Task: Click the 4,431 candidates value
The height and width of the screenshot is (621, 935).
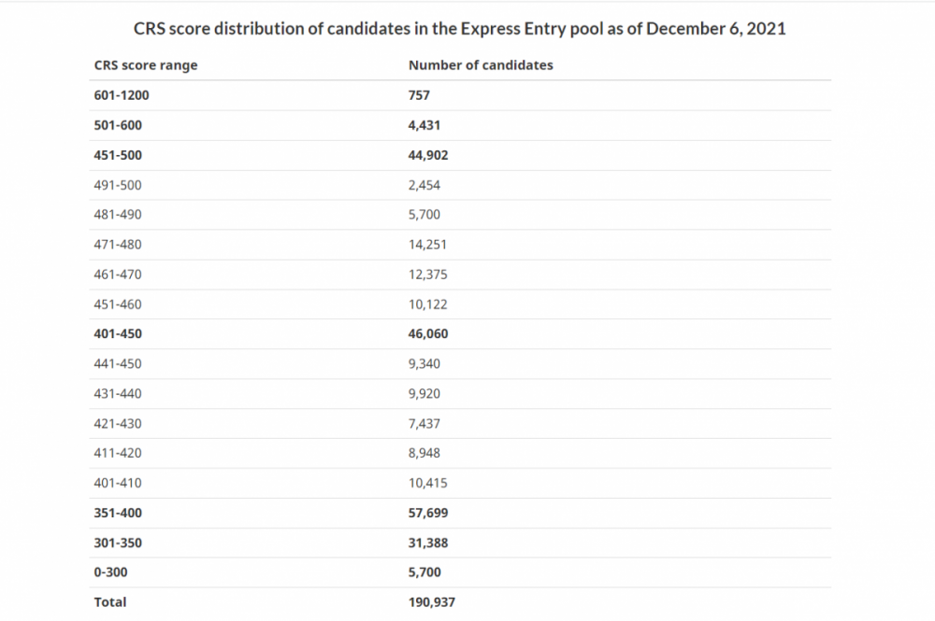Action: (x=424, y=125)
